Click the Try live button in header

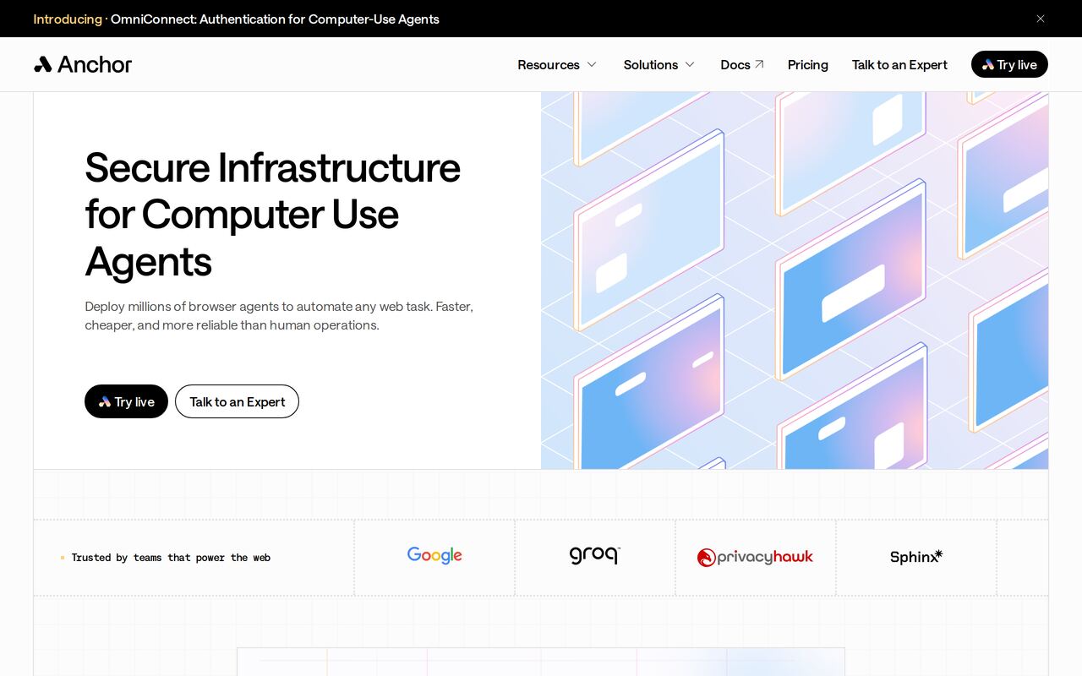pyautogui.click(x=1009, y=64)
